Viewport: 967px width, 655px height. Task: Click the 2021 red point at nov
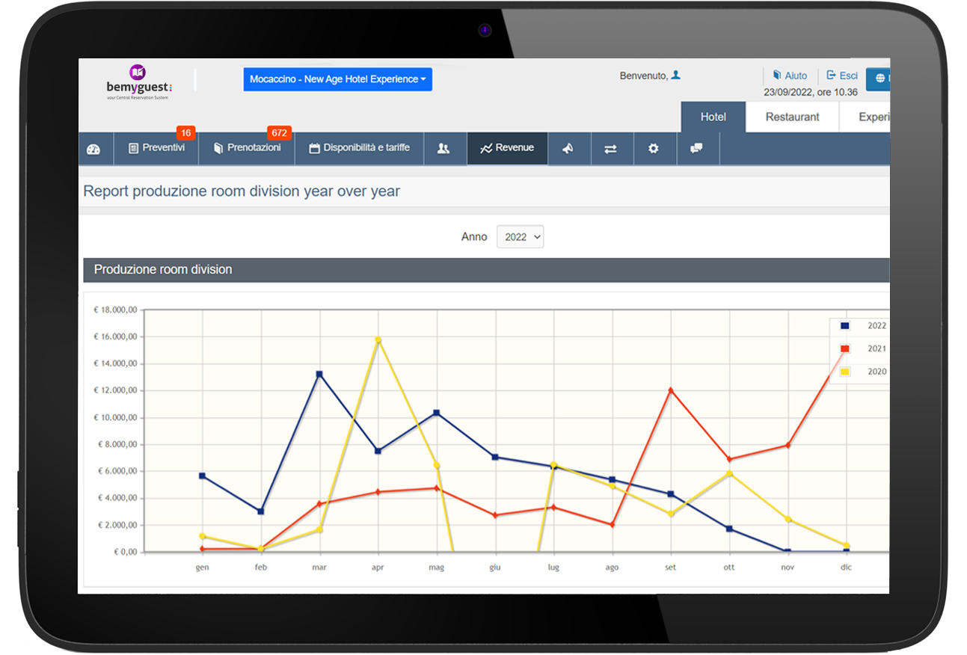(x=788, y=446)
